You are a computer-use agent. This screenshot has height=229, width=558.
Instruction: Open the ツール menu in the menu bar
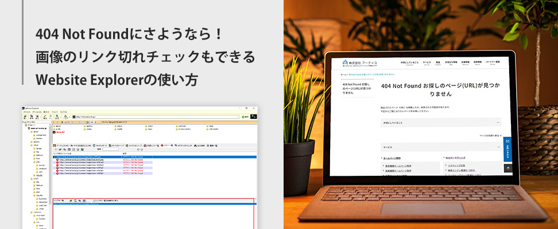pos(55,112)
